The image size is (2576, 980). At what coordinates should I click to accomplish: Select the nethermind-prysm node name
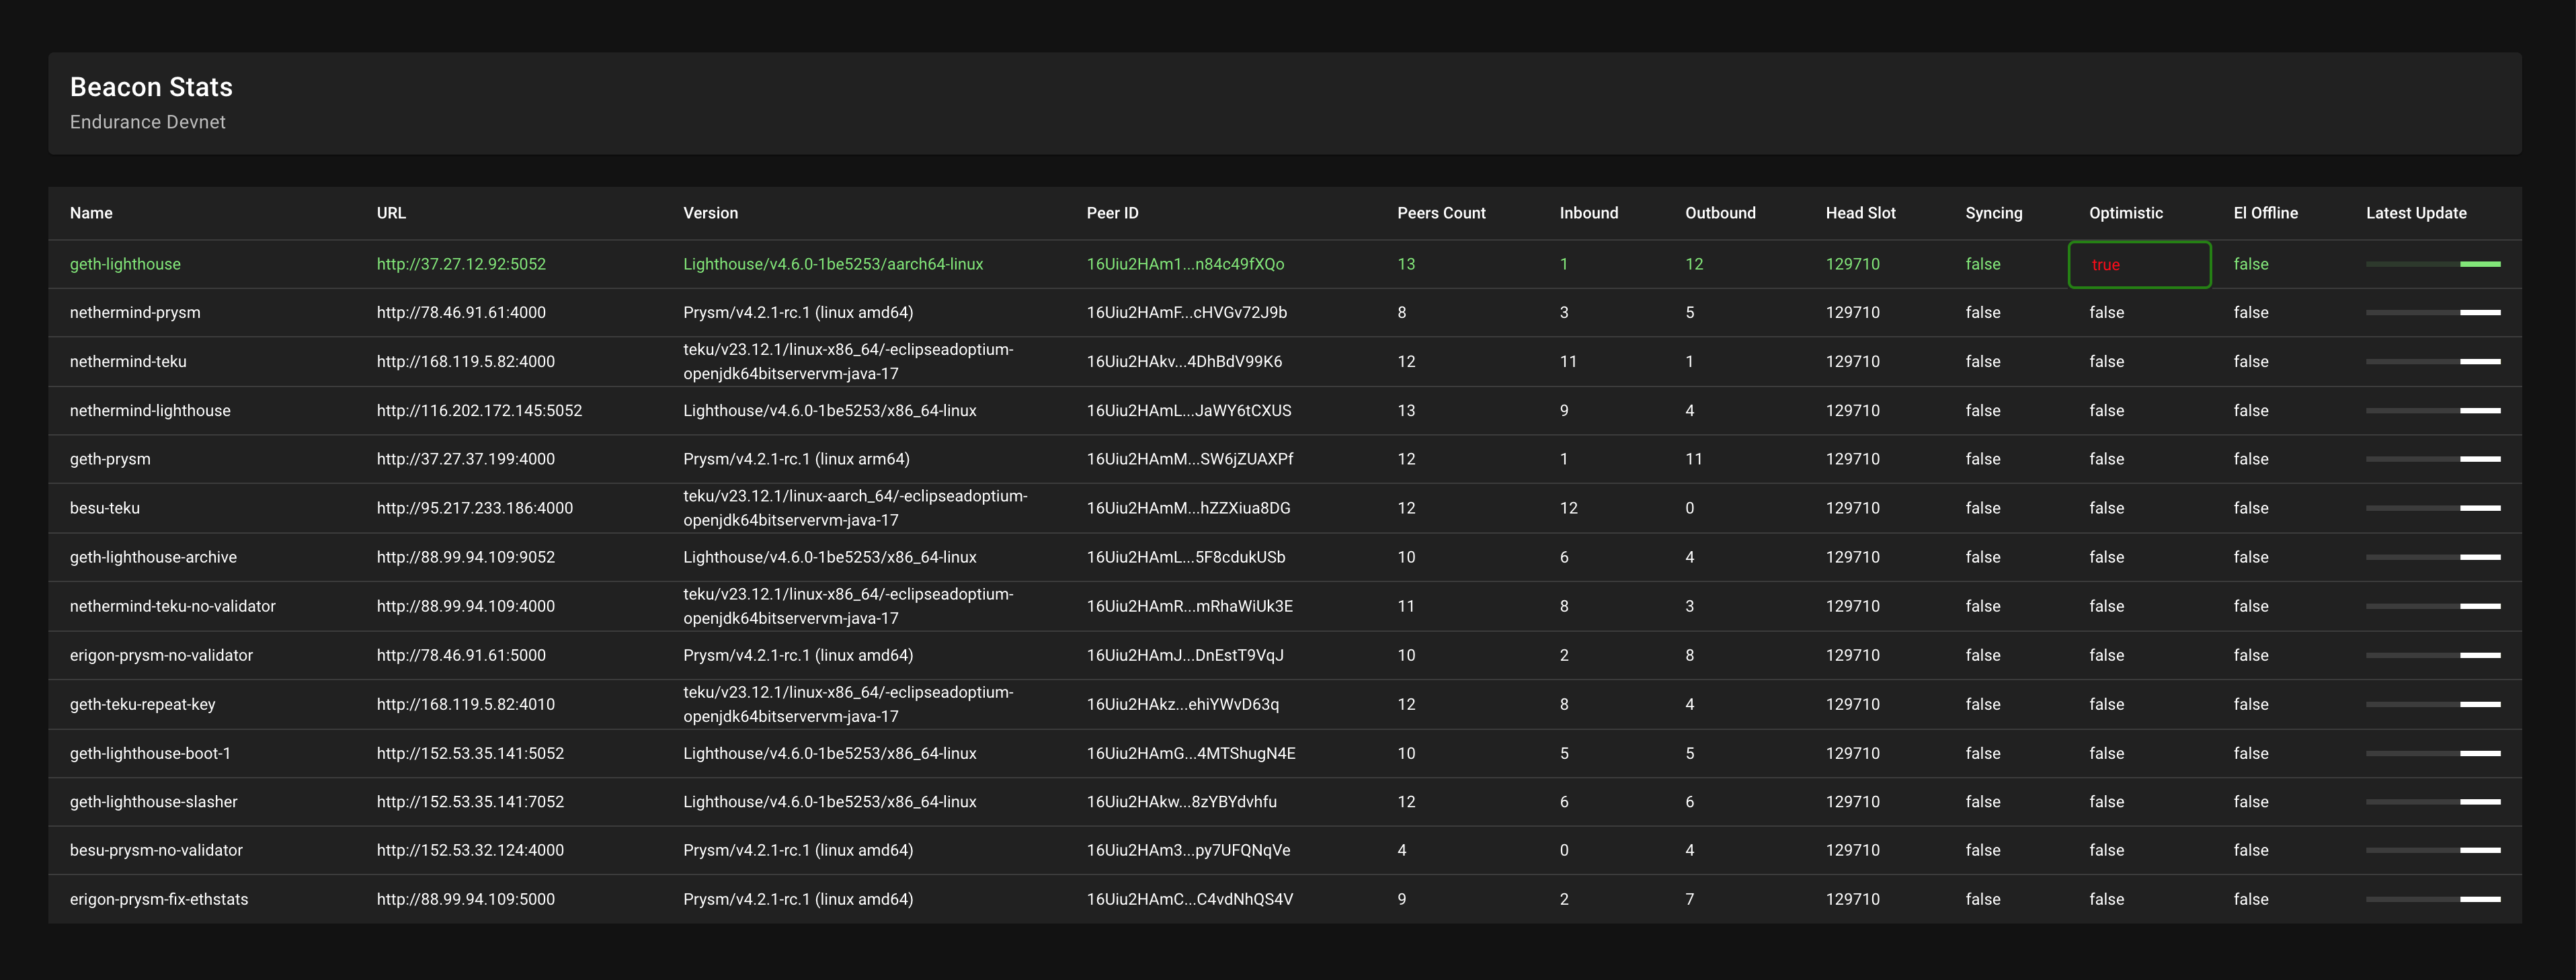tap(135, 313)
